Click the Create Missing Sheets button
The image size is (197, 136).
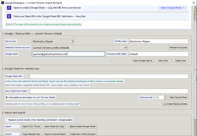tap(175, 104)
